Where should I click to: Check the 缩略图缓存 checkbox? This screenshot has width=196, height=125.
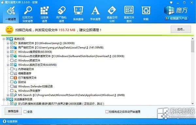coord(12,73)
